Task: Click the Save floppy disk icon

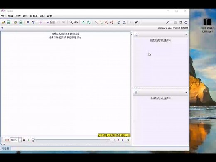Action: [x=9, y=22]
